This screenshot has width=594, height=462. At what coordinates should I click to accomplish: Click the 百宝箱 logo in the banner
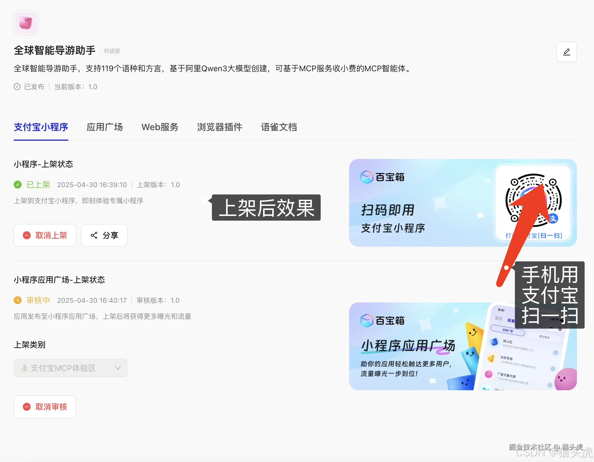(x=382, y=177)
